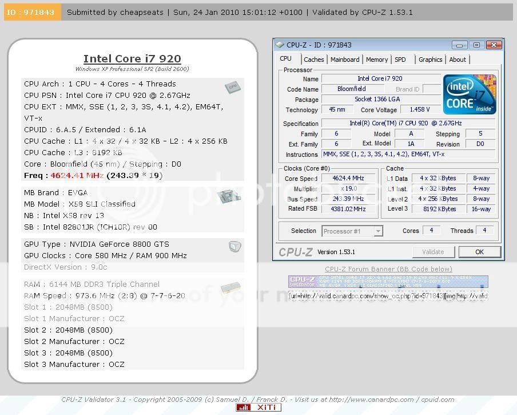The image size is (517, 415).
Task: Click the RAM module icon beside RAM row
Action: pos(230,288)
